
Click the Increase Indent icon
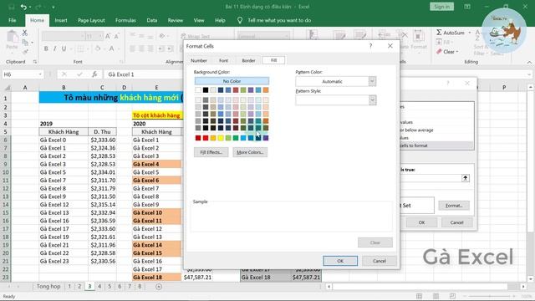pyautogui.click(x=170, y=48)
